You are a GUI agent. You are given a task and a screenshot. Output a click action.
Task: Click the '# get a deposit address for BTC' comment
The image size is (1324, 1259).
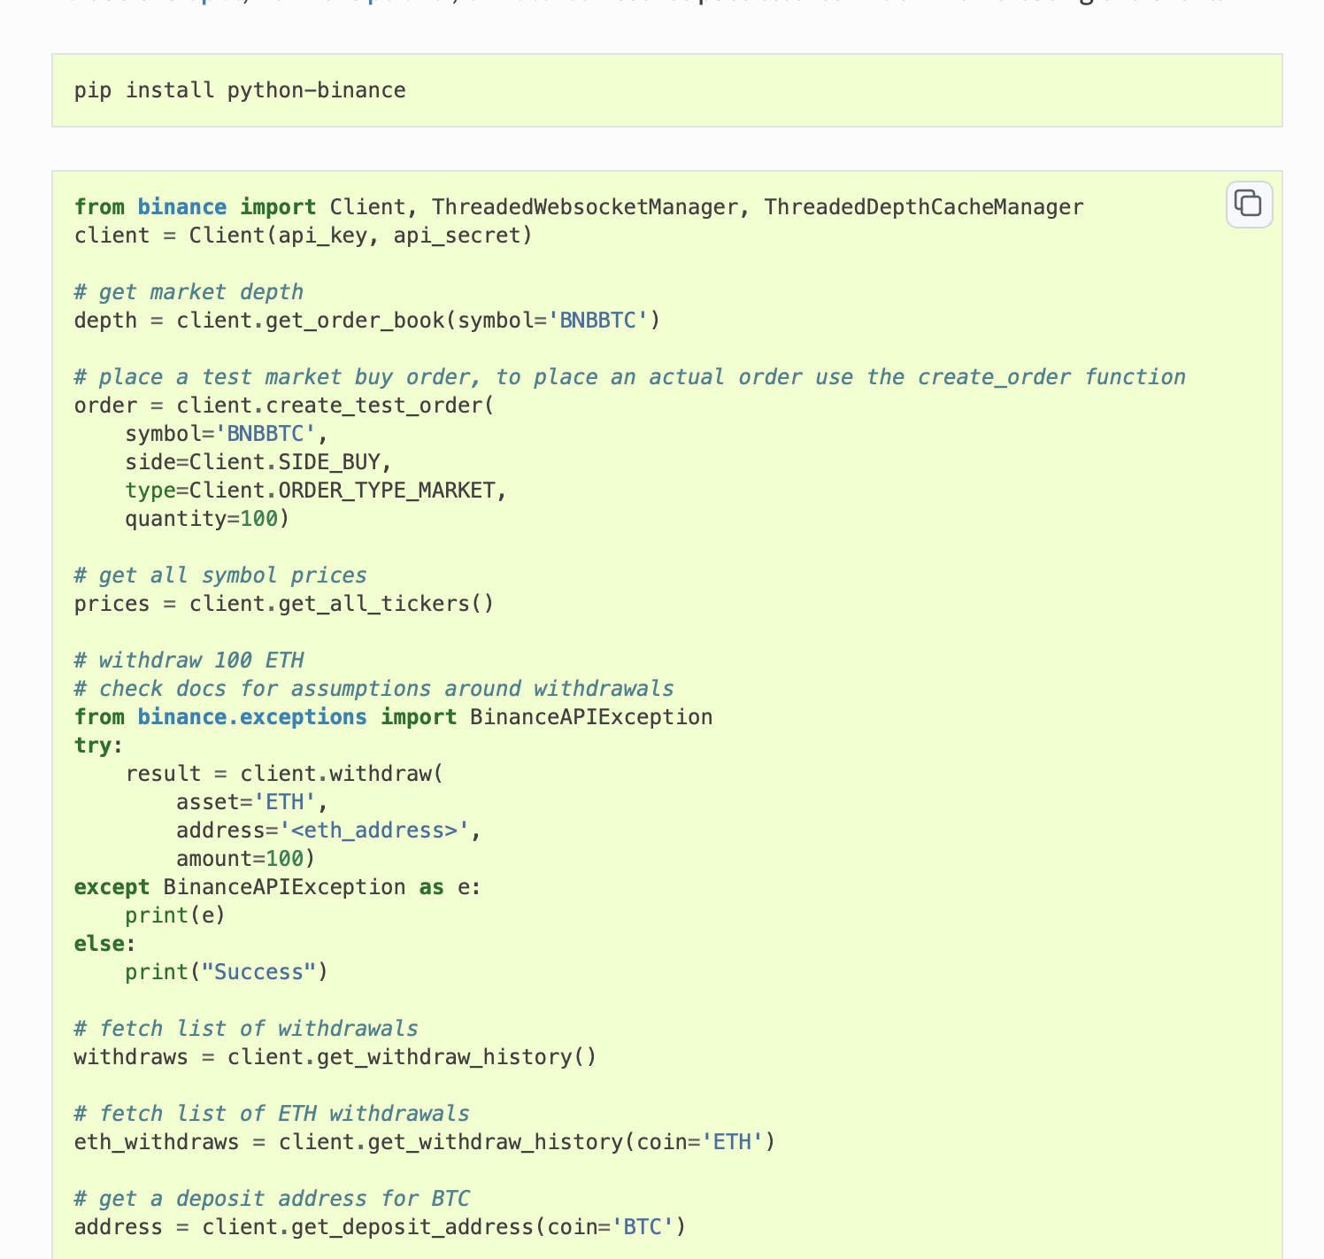click(272, 1199)
